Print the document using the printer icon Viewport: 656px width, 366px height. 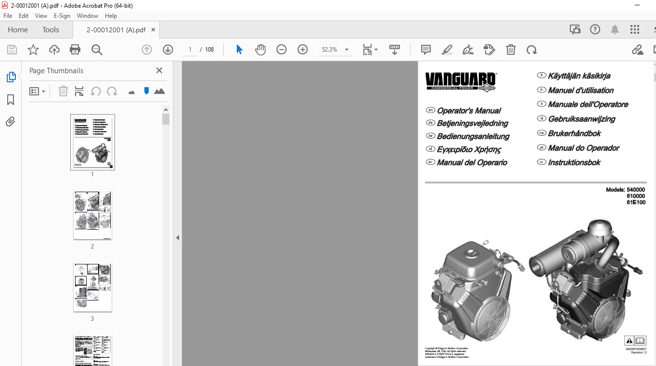(75, 50)
